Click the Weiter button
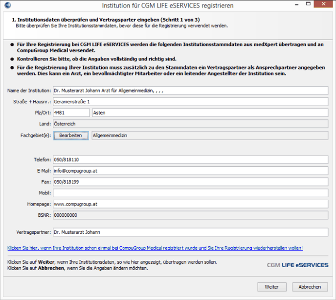 [x=272, y=287]
